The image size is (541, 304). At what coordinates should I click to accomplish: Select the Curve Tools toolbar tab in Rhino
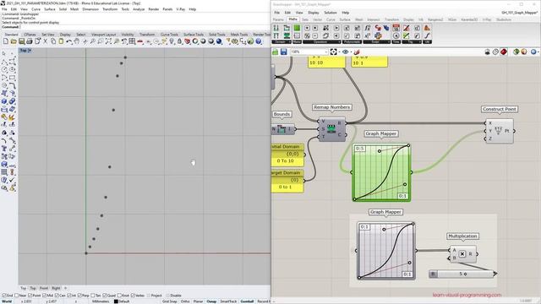169,35
